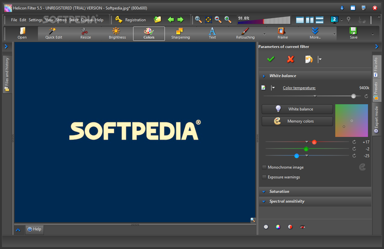Click the White balance button
The height and width of the screenshot is (249, 384).
tap(297, 109)
